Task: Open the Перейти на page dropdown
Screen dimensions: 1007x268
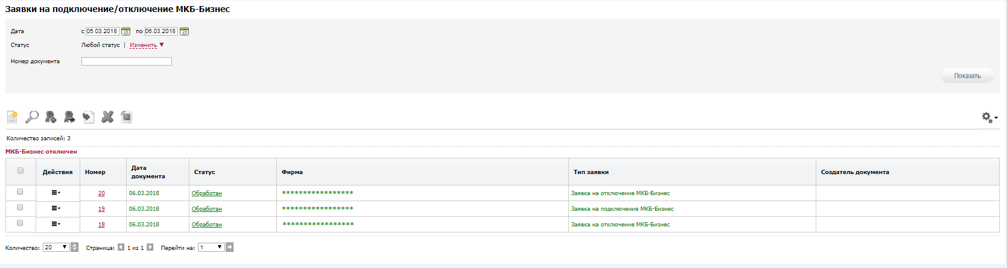Action: (x=211, y=247)
